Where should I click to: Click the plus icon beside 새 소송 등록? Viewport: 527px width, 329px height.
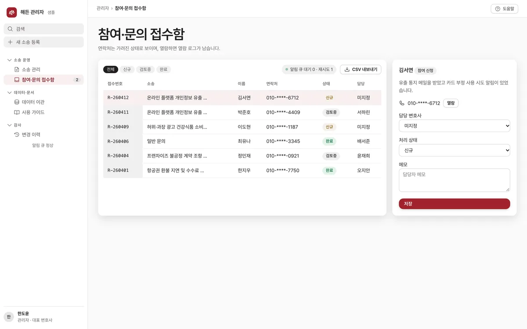click(10, 42)
